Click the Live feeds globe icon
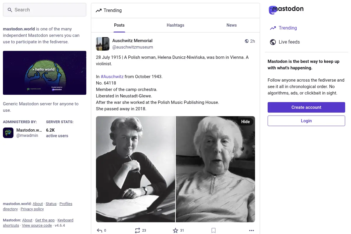 [x=273, y=42]
